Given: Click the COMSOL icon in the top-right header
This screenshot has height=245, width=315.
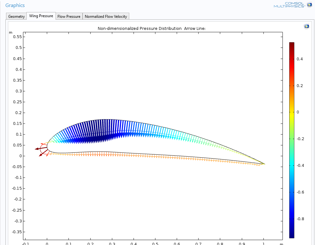Looking at the screenshot, I should pos(310,5).
